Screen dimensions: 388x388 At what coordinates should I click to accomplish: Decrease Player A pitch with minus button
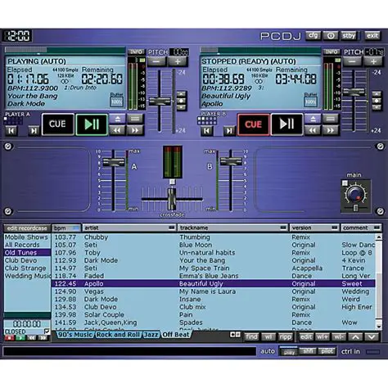click(x=156, y=61)
